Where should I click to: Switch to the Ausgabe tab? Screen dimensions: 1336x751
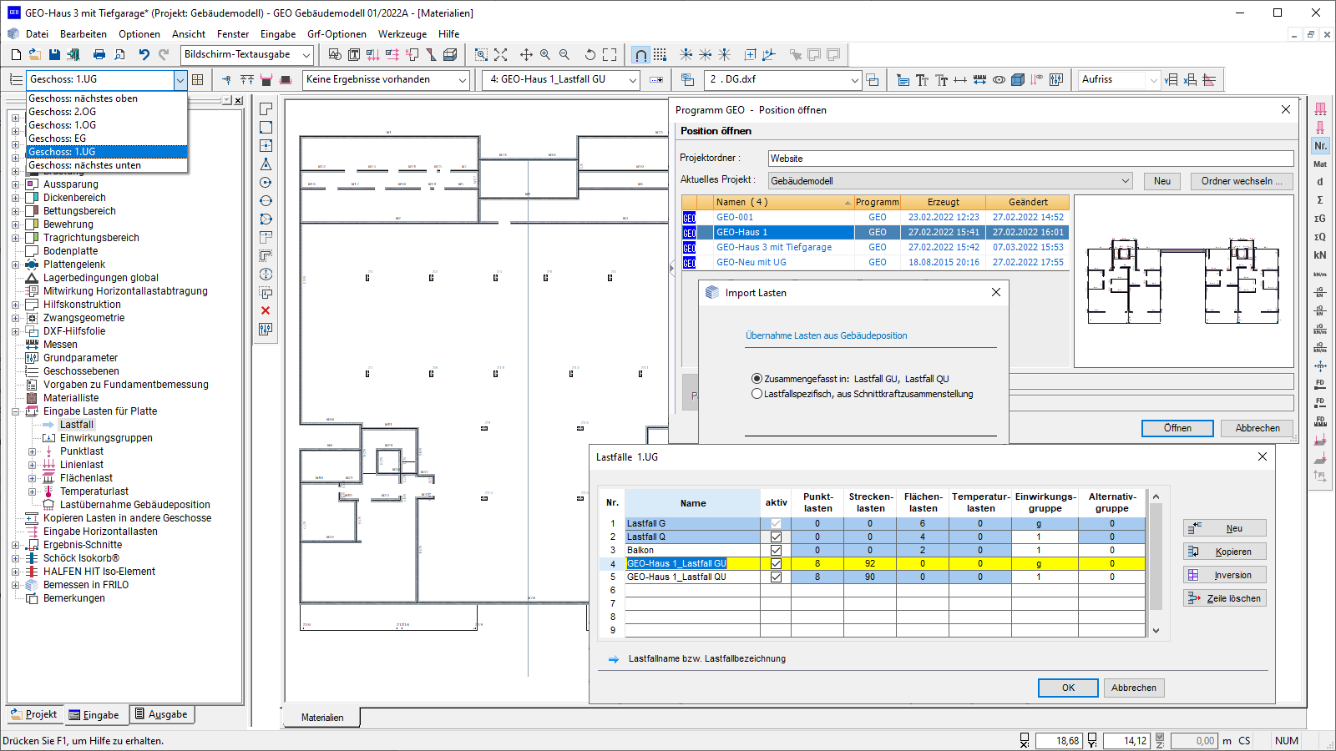click(160, 714)
